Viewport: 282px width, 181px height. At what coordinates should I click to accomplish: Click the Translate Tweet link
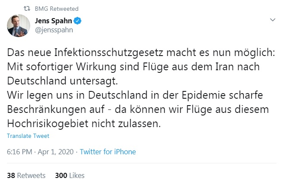click(28, 136)
